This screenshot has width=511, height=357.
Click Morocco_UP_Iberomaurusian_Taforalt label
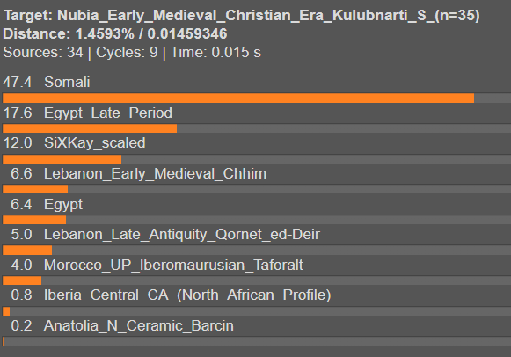(173, 266)
